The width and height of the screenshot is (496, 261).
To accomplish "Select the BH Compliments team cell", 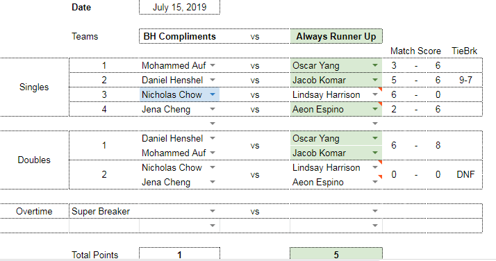I will pyautogui.click(x=179, y=36).
